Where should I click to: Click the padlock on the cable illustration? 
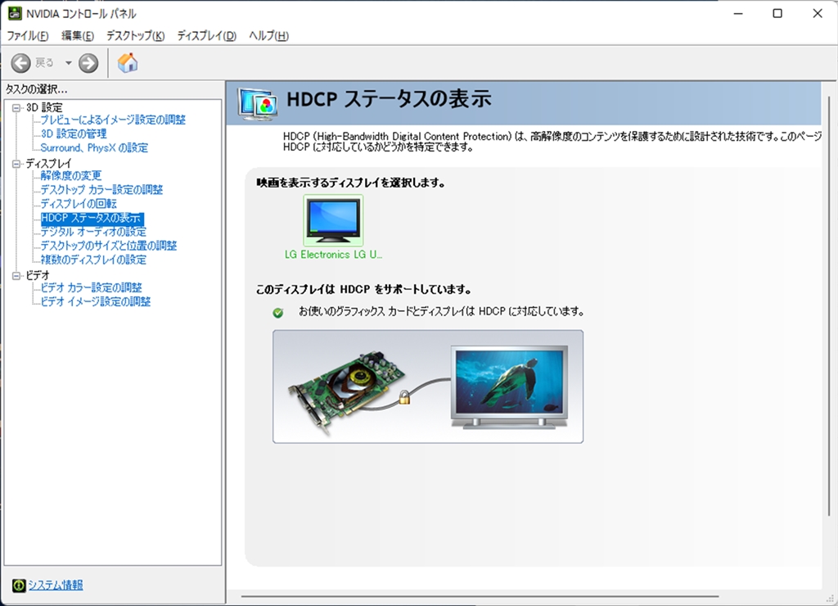coord(404,396)
